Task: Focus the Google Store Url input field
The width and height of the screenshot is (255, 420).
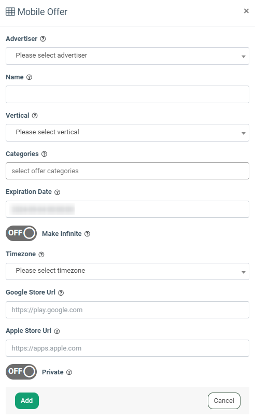Action: [127, 310]
